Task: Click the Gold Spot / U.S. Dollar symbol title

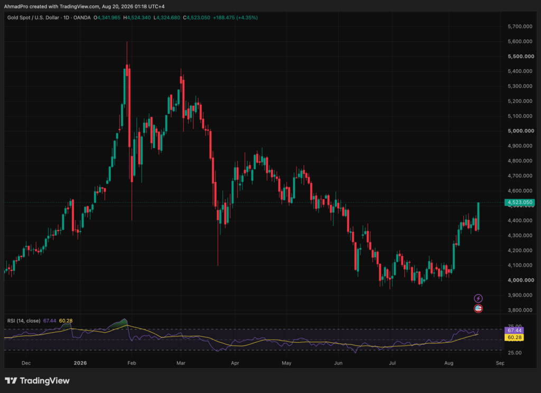Action: (49, 17)
